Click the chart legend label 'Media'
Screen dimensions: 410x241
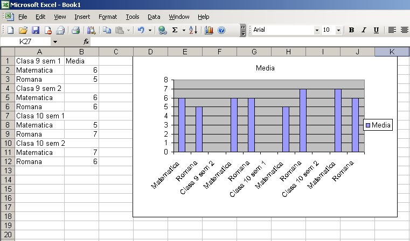[x=381, y=125]
